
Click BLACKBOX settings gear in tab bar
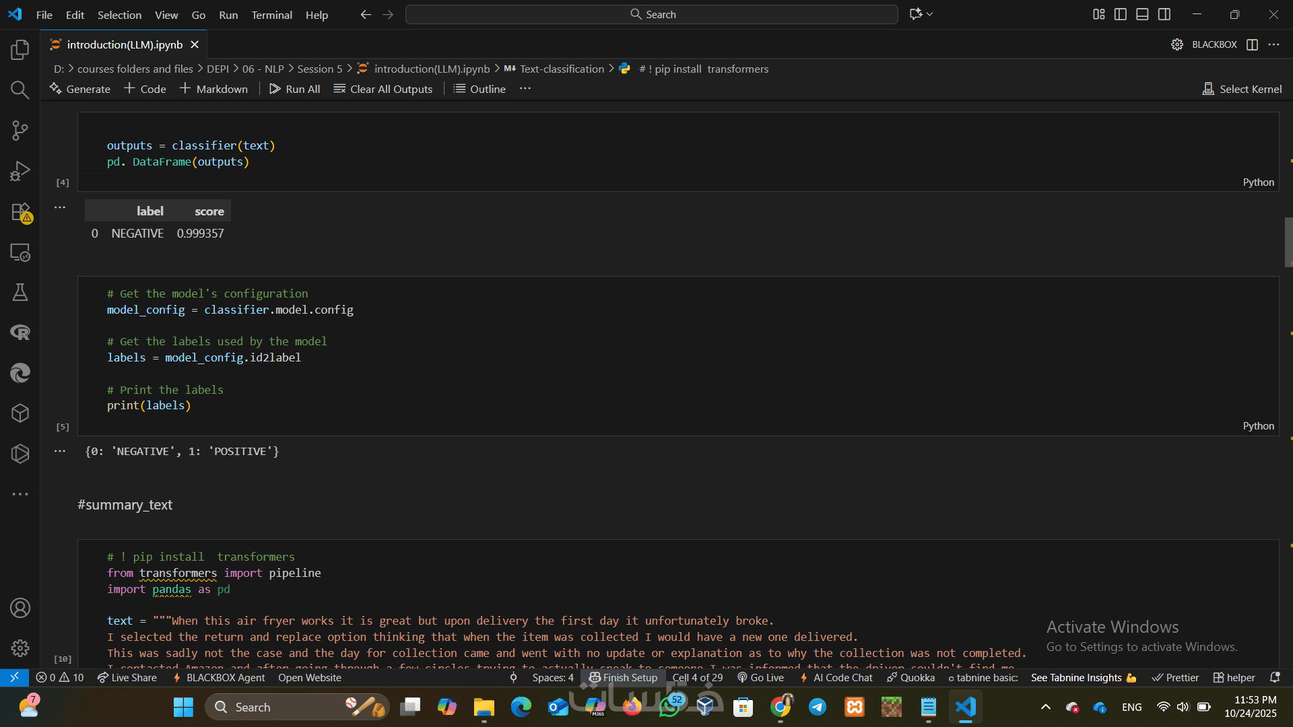tap(1176, 44)
